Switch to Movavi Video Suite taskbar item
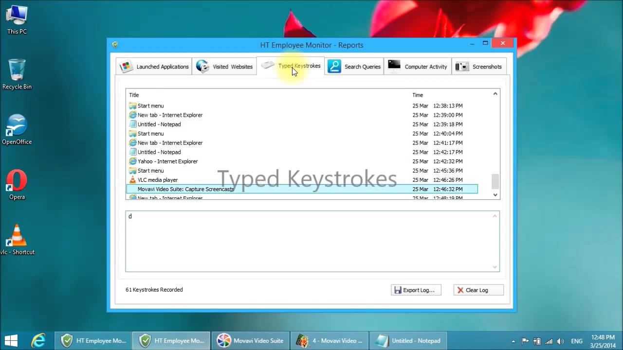This screenshot has width=623, height=350. [x=250, y=341]
